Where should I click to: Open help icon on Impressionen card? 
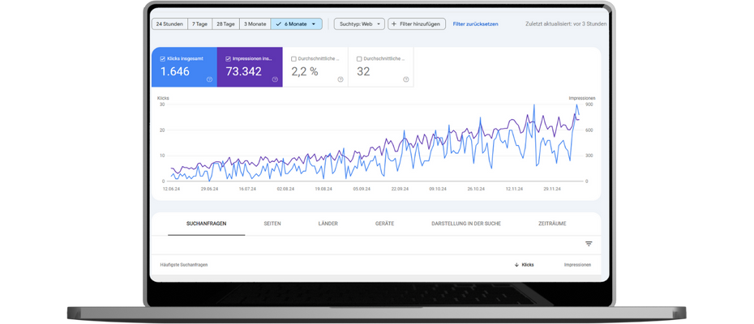click(x=275, y=80)
